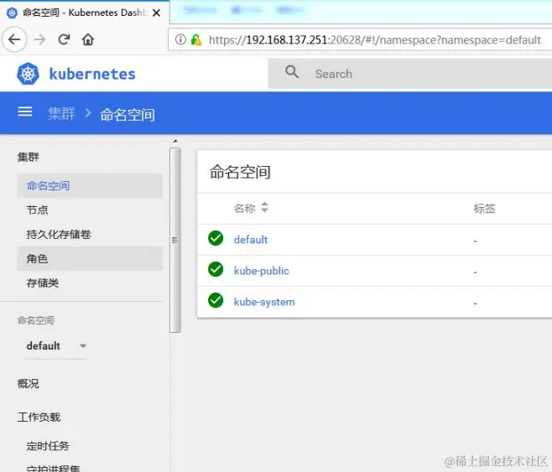The width and height of the screenshot is (552, 472).
Task: Open 定时任务 in the sidebar
Action: (x=48, y=446)
